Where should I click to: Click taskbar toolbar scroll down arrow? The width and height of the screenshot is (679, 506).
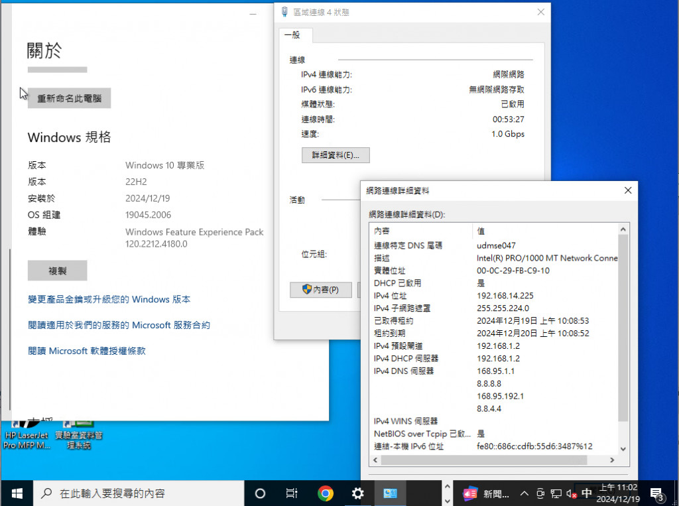(448, 501)
